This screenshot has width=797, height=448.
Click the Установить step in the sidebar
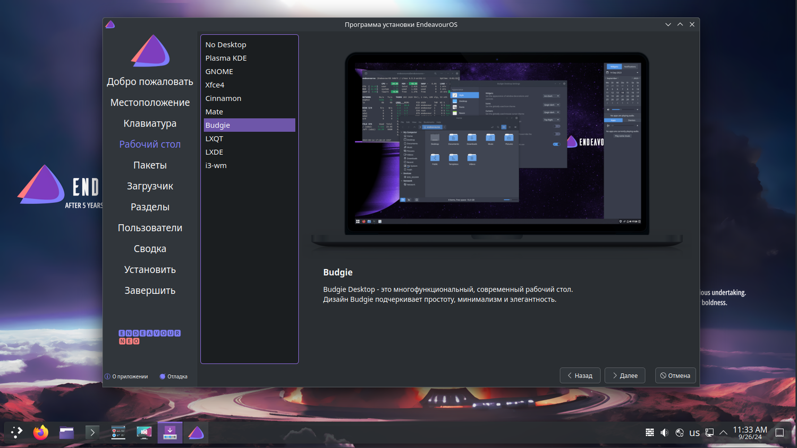[150, 269]
